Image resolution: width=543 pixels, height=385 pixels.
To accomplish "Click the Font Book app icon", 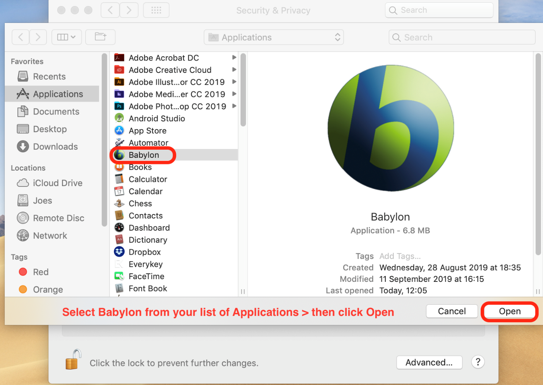I will point(119,288).
